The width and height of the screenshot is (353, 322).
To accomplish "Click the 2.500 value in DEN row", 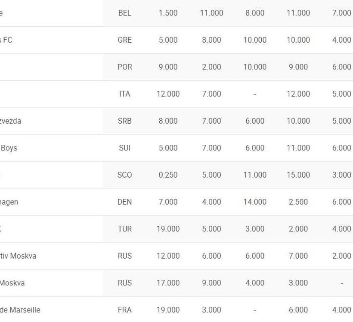I will [298, 202].
